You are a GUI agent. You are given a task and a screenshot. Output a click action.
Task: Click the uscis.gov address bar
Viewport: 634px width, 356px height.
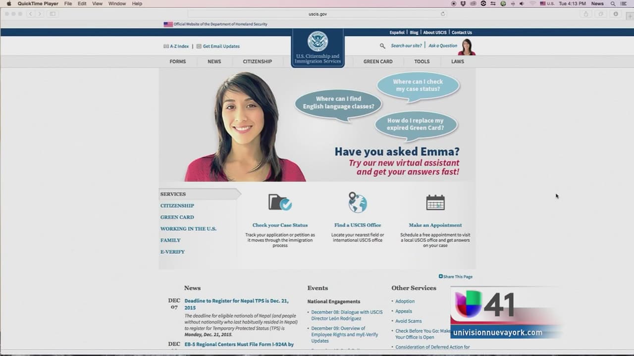(x=317, y=14)
